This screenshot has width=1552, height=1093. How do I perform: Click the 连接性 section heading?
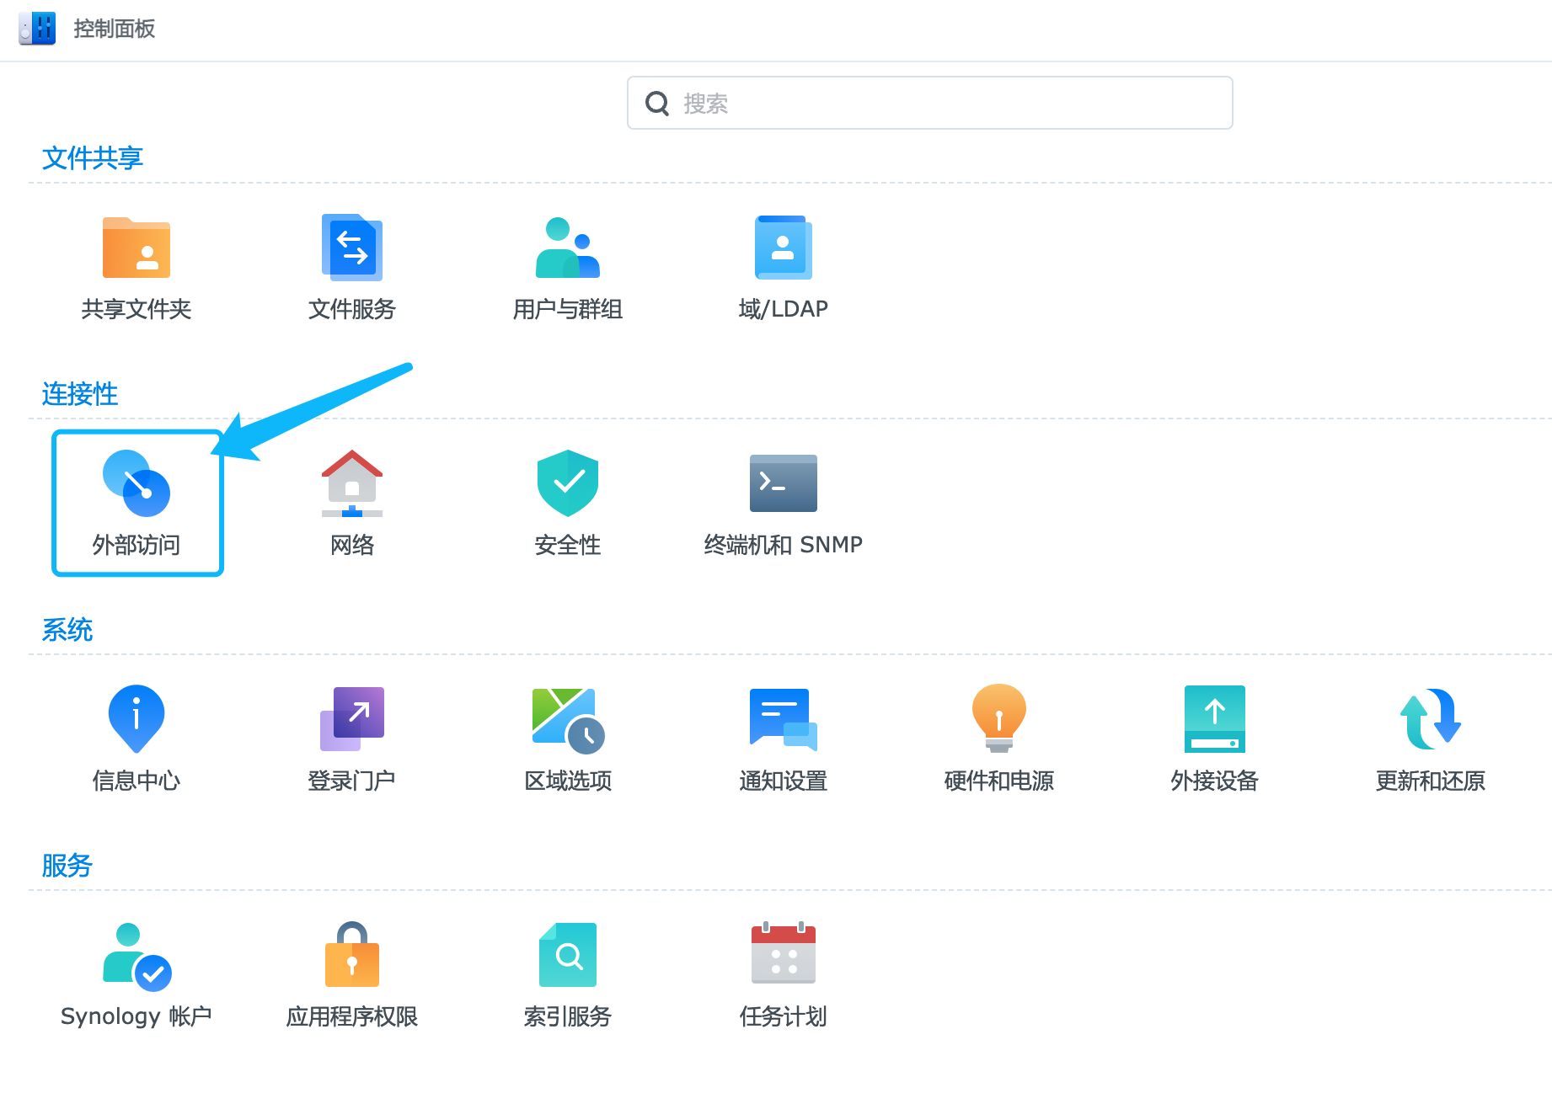pyautogui.click(x=80, y=393)
